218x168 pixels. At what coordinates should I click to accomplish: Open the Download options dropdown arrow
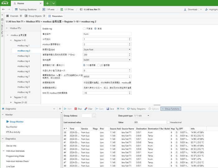click(201, 9)
